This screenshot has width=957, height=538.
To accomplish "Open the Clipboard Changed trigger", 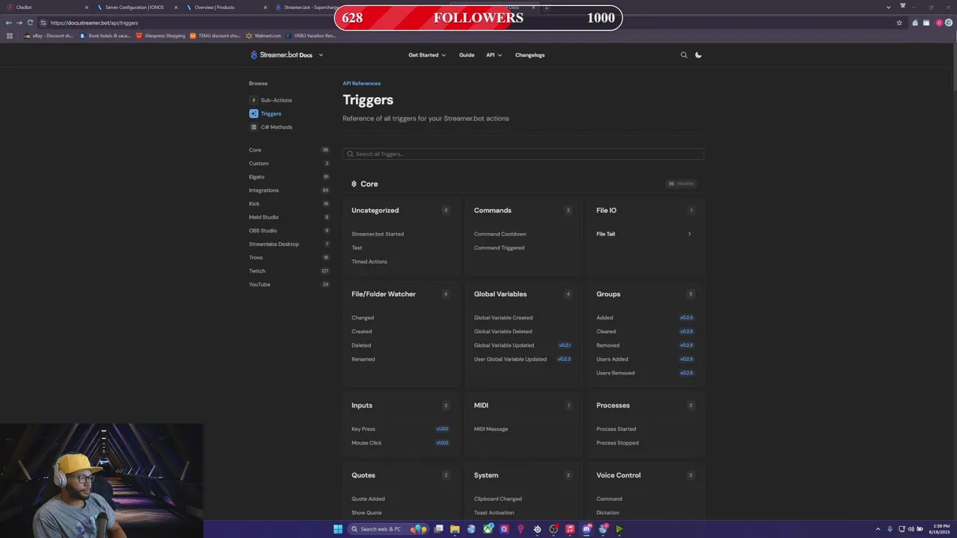I will pos(498,498).
